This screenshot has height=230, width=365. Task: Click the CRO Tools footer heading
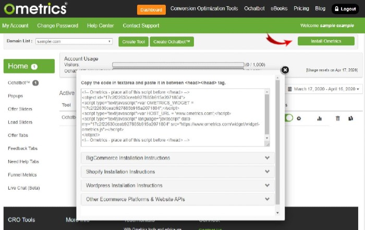(21, 220)
